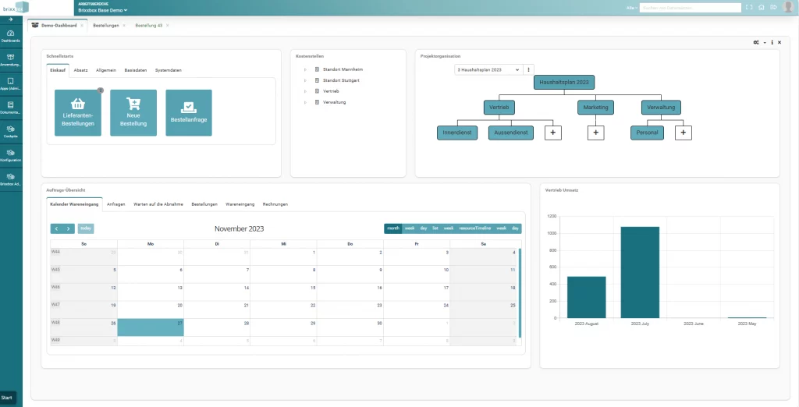Open Lieferanten-Bestellungen basket tile
799x407 pixels.
coord(78,113)
